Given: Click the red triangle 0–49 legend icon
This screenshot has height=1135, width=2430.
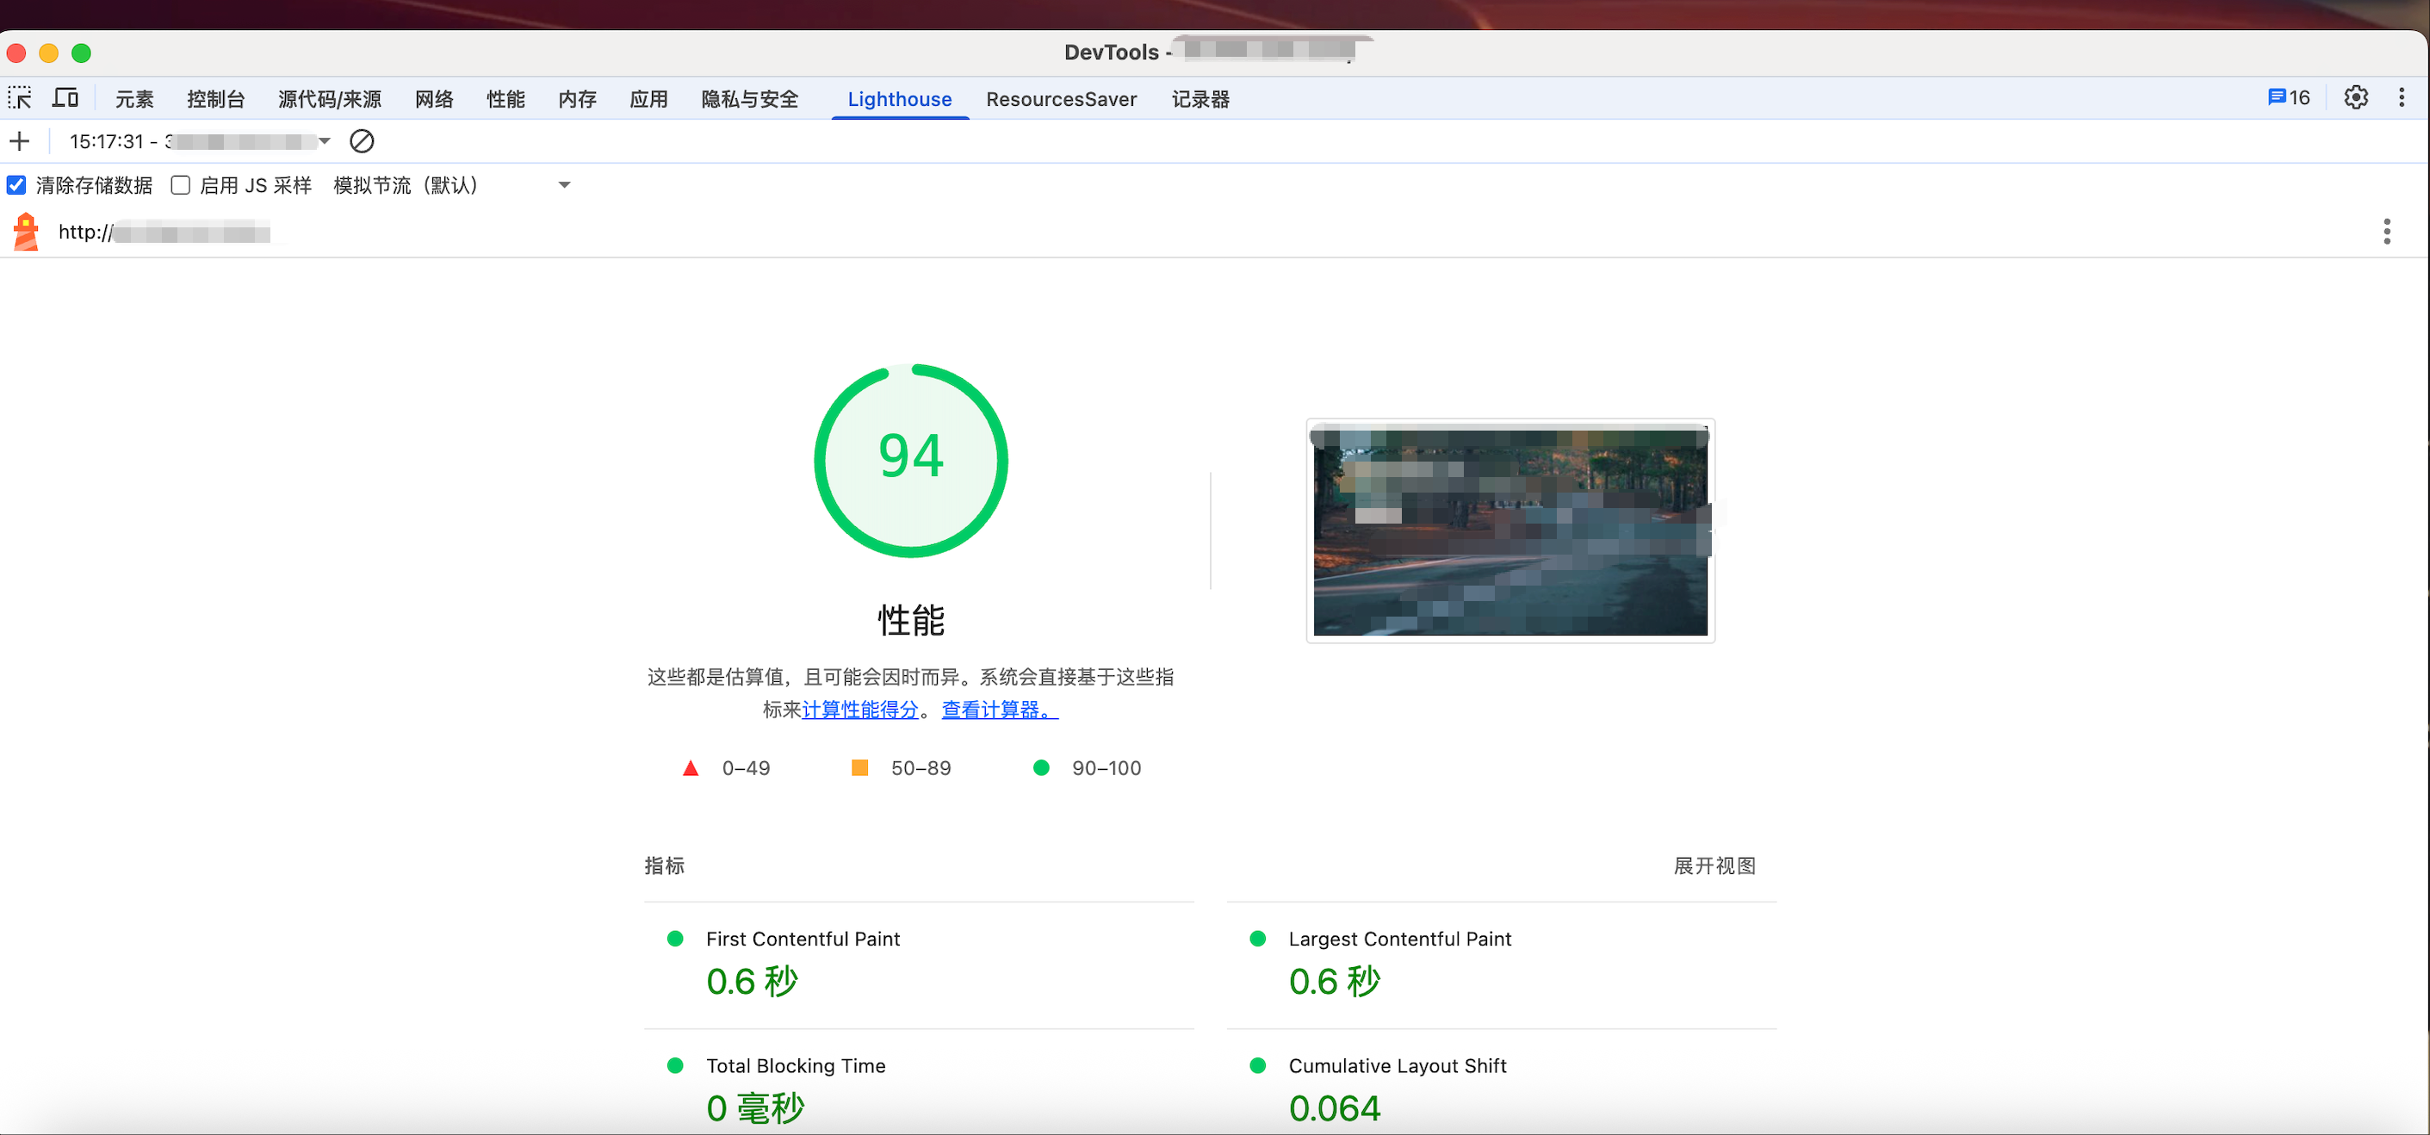Looking at the screenshot, I should pos(691,768).
